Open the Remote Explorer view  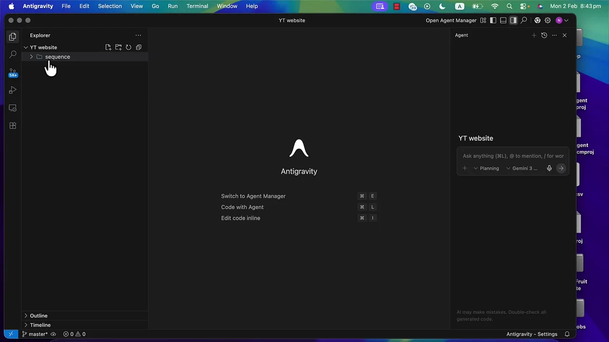point(13,108)
